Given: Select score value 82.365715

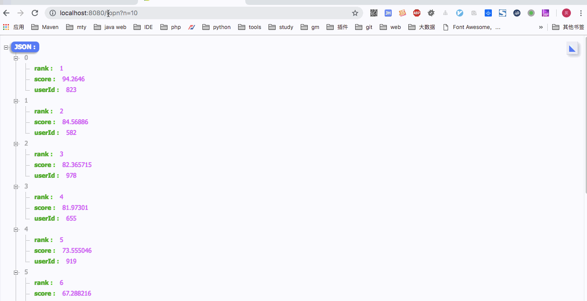Looking at the screenshot, I should pos(77,165).
